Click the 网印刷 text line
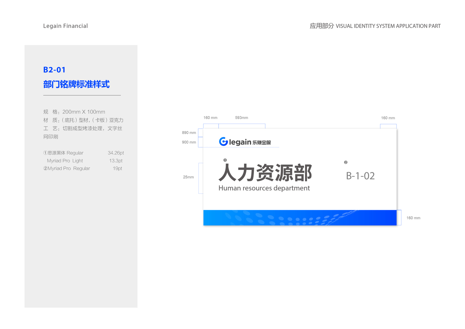465x329 pixels. click(x=51, y=137)
